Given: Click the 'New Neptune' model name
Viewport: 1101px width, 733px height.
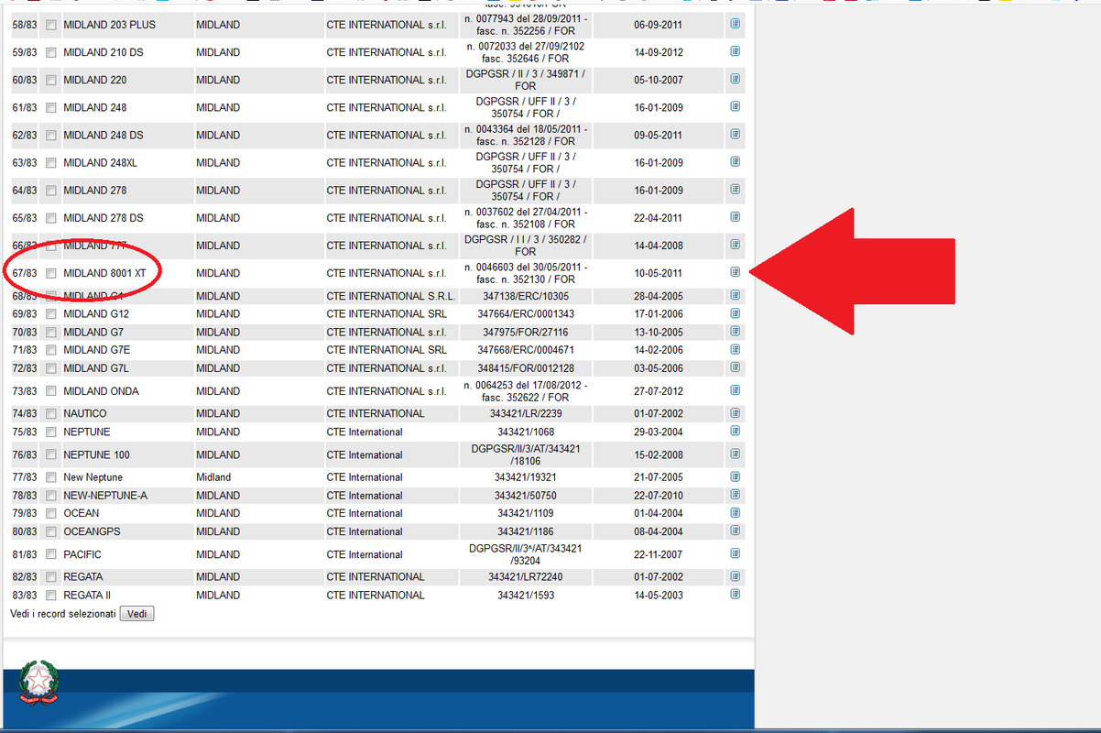Looking at the screenshot, I should tap(93, 477).
